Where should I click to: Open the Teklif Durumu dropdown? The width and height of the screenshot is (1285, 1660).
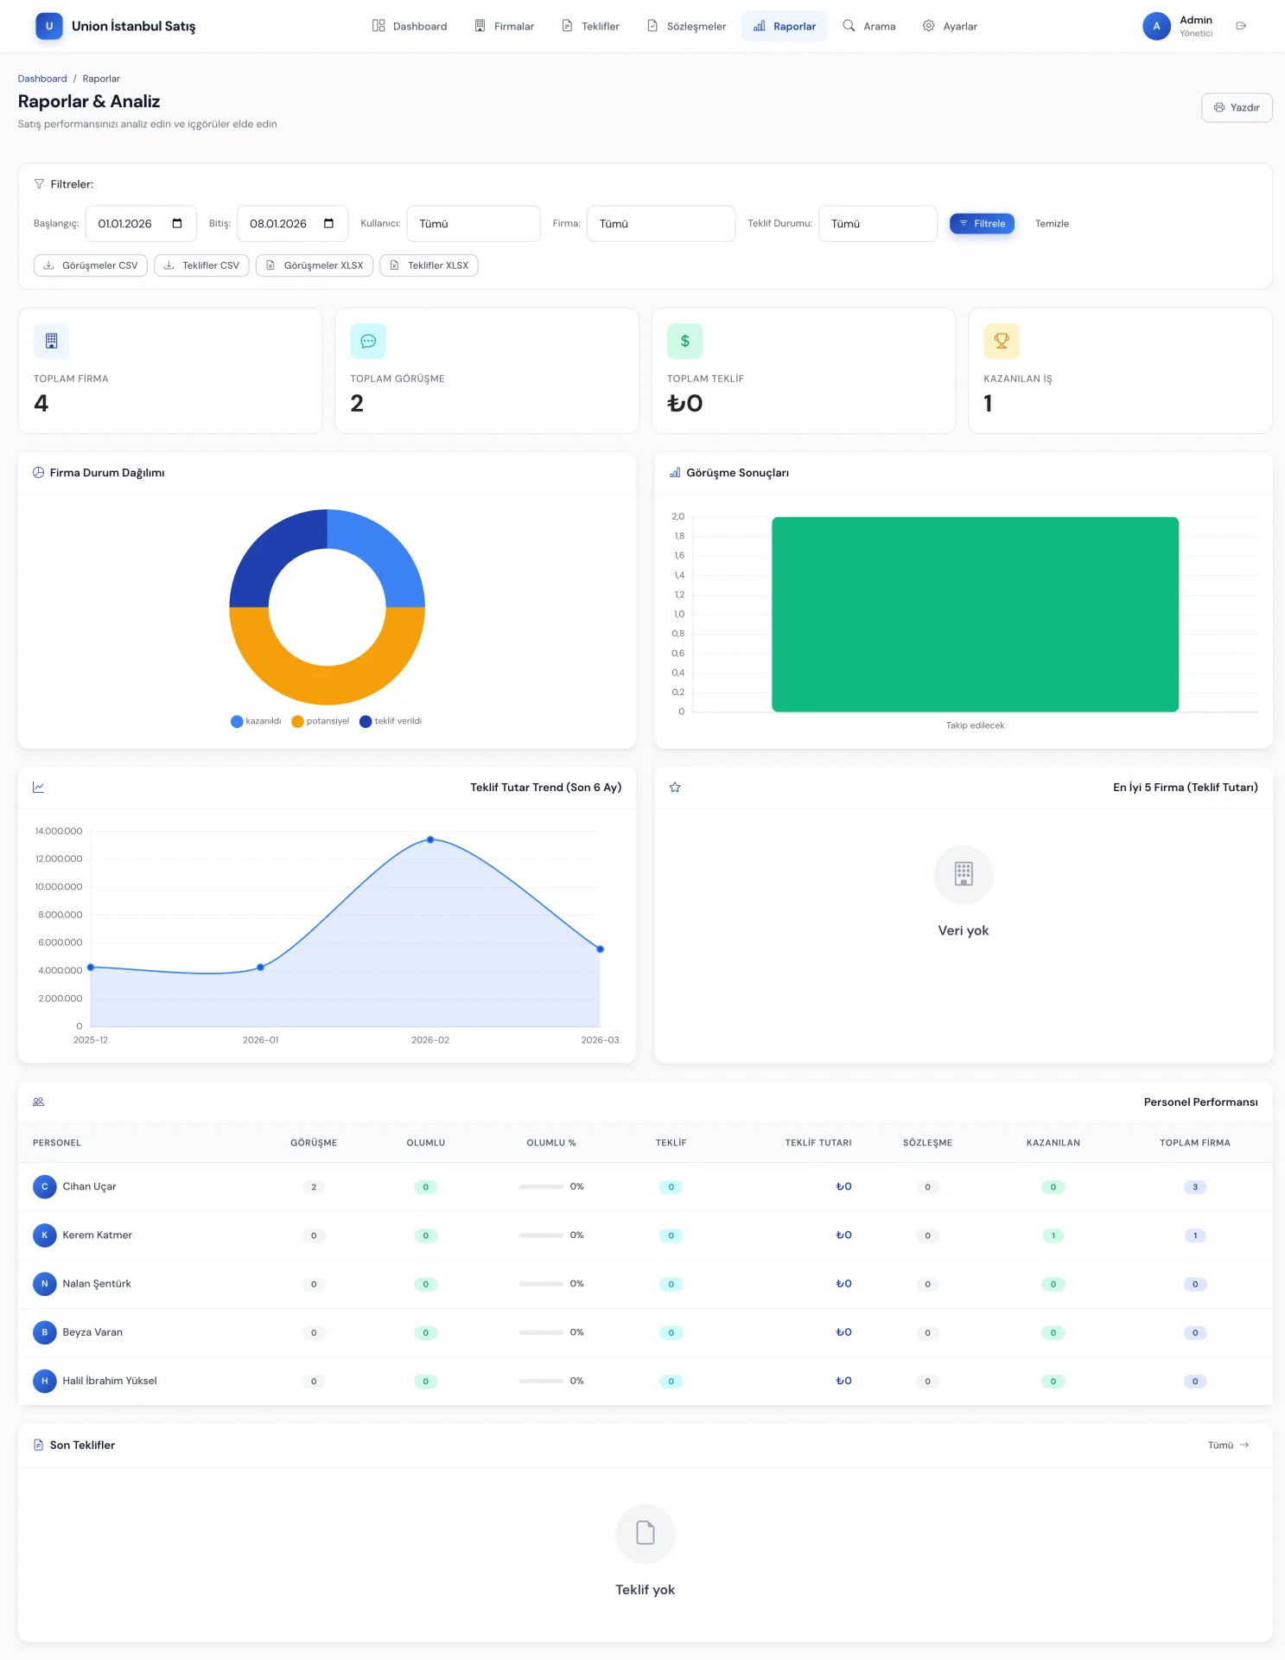877,224
